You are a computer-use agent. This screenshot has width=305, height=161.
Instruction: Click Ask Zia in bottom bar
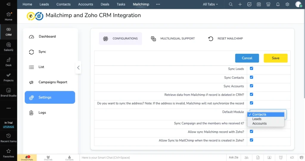234,157
